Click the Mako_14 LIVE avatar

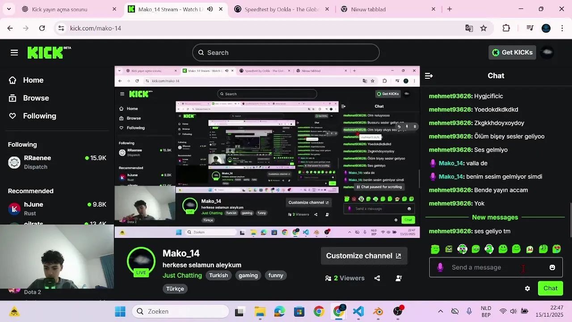(x=141, y=262)
